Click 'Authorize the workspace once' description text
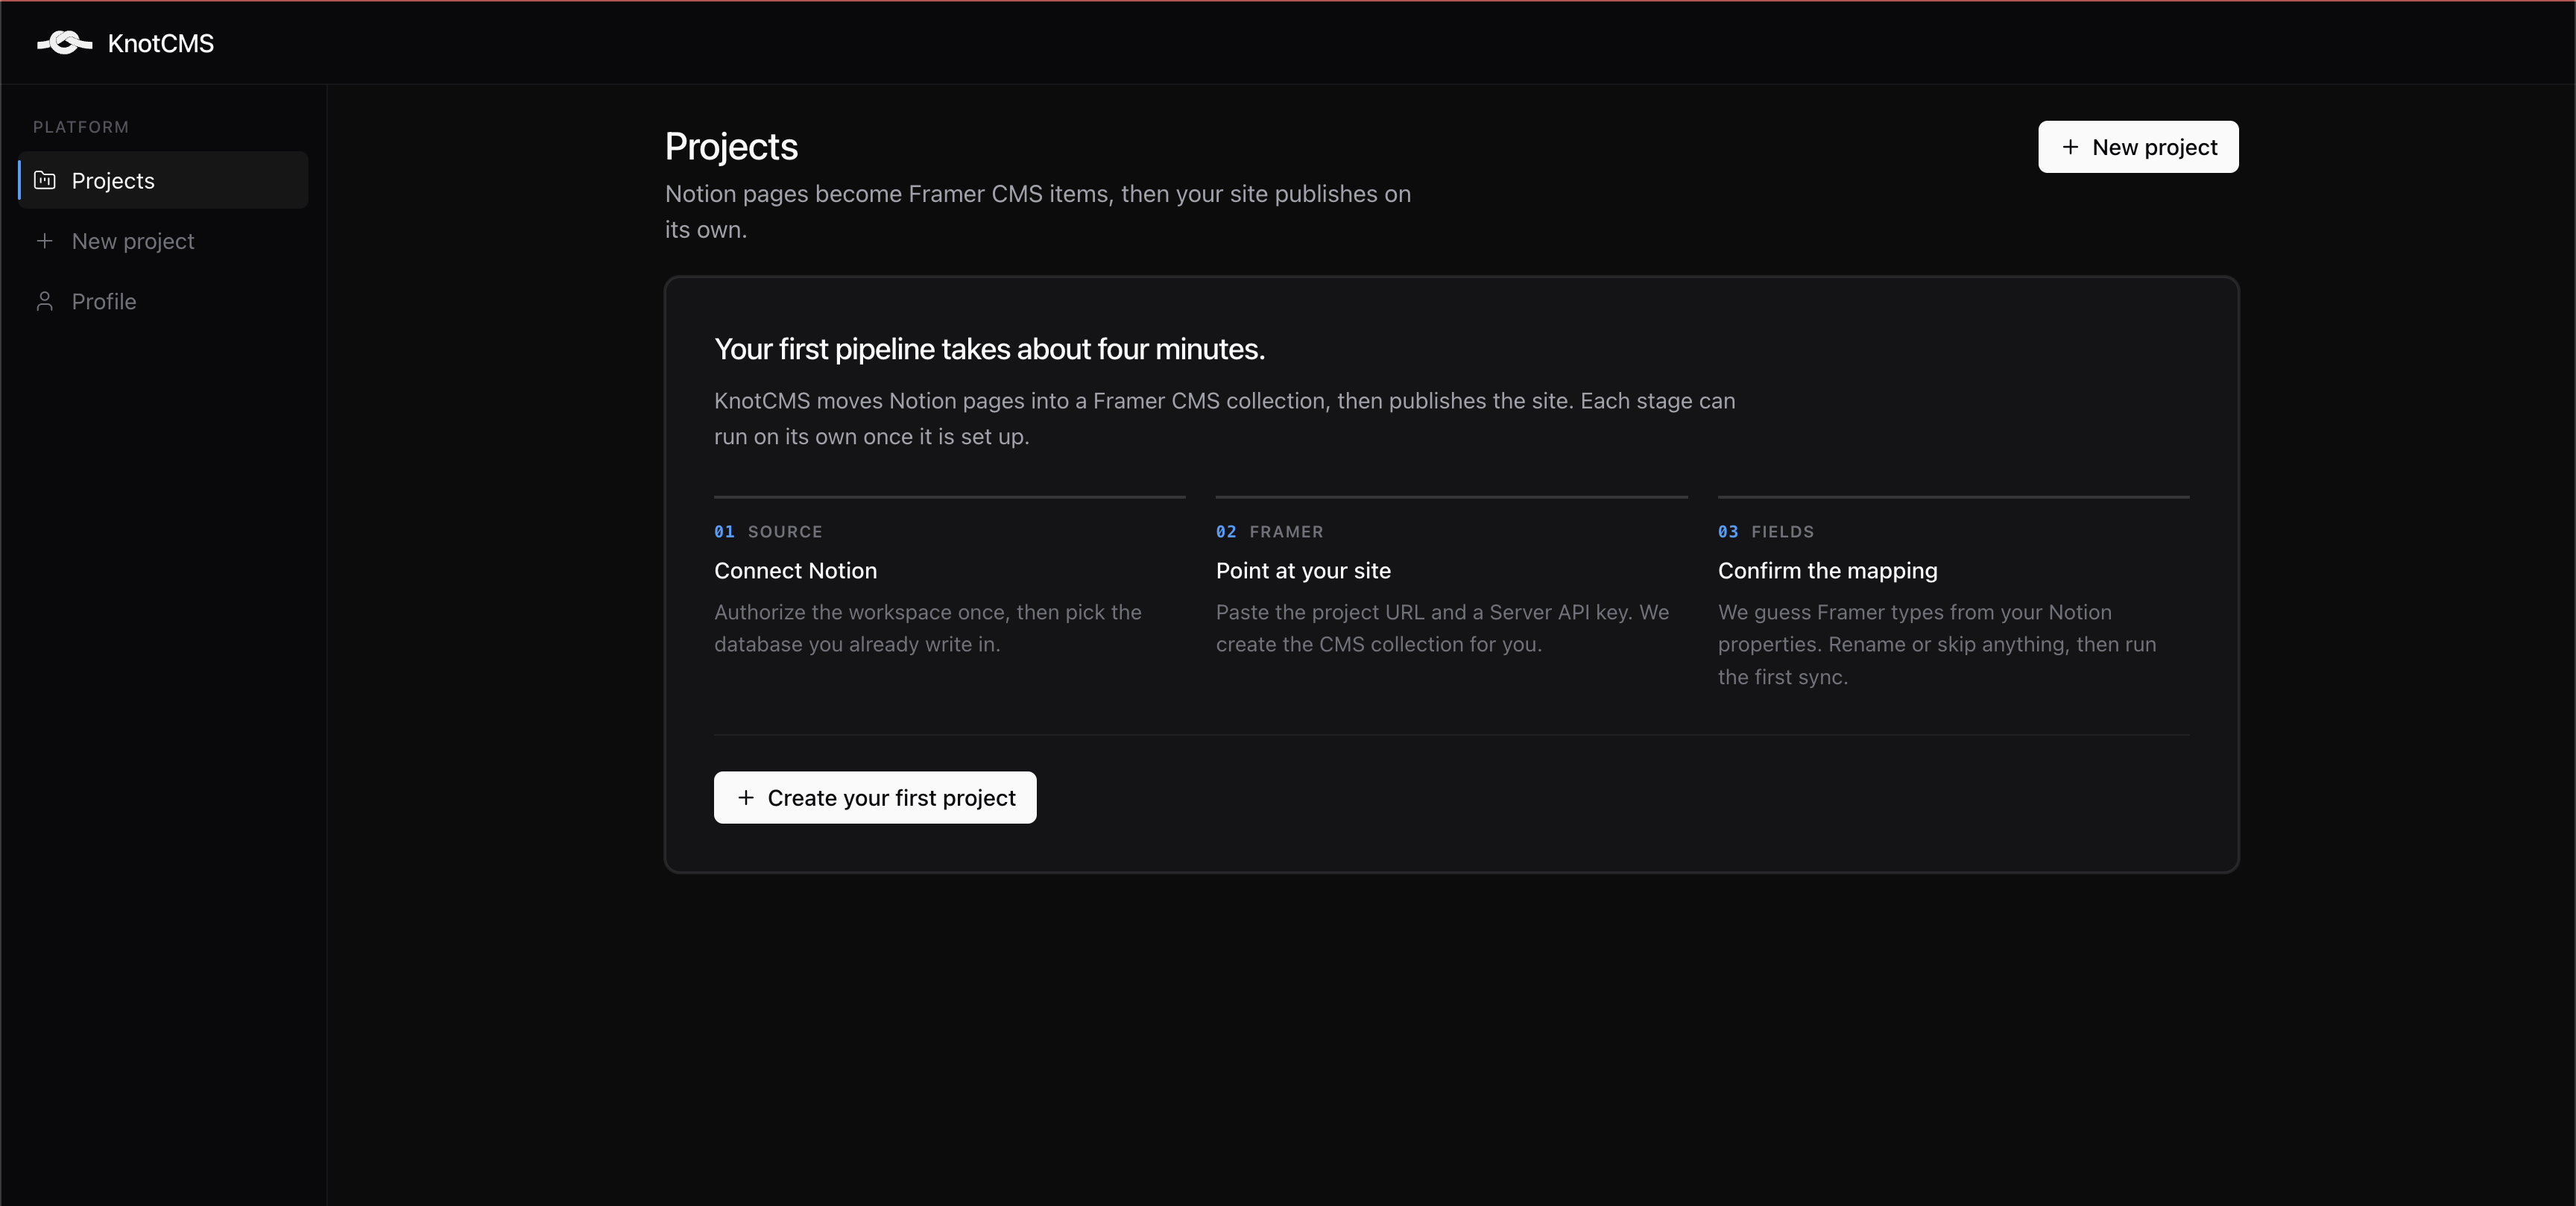Viewport: 2576px width, 1206px height. (x=927, y=628)
